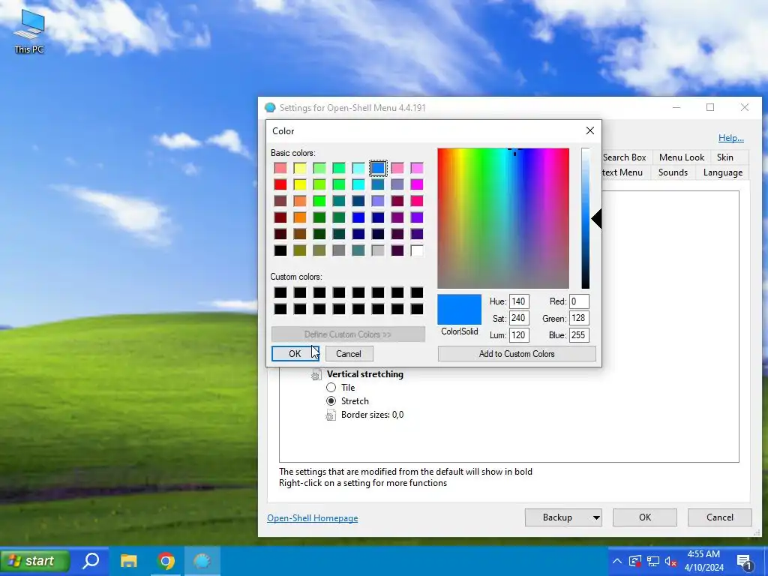Click the Lum input field
The image size is (768, 576).
pos(519,335)
